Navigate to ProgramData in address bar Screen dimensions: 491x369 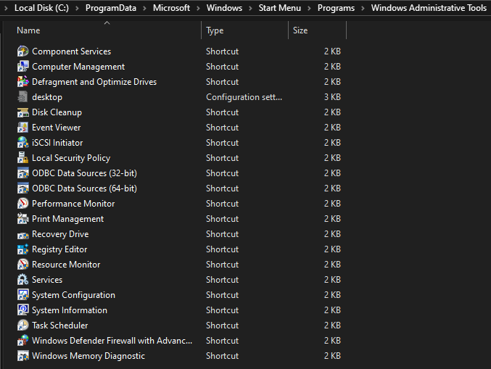111,8
